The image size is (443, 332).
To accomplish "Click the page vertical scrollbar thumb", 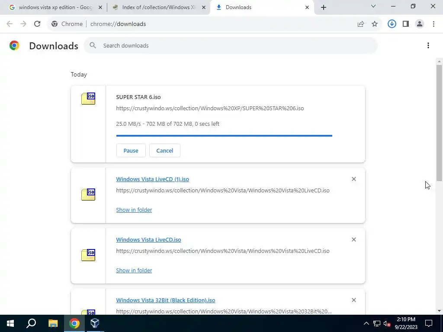I will click(x=439, y=123).
